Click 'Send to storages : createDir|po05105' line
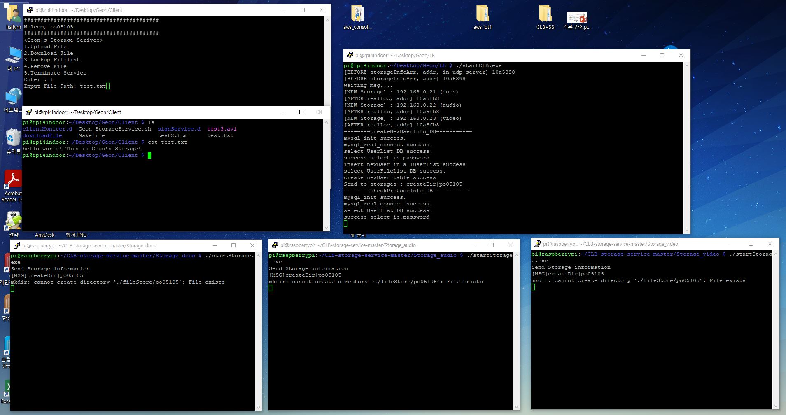The image size is (786, 415). pyautogui.click(x=403, y=184)
